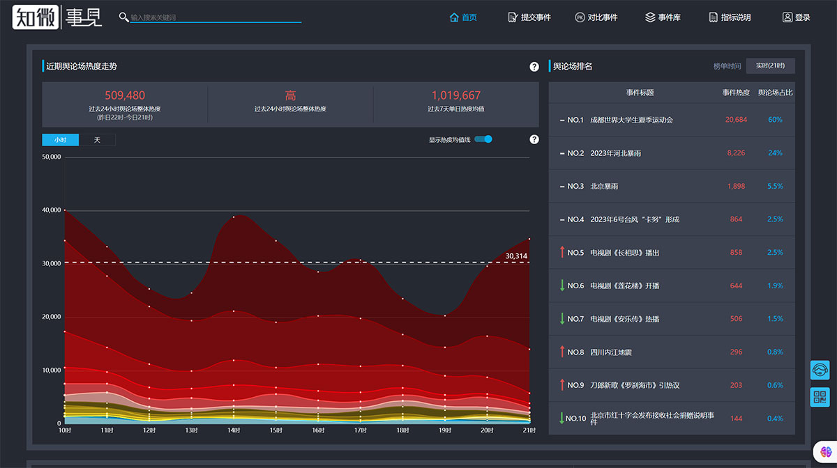The height and width of the screenshot is (468, 837).
Task: Open help for 近期舆论场热度走势 panel
Action: [534, 67]
